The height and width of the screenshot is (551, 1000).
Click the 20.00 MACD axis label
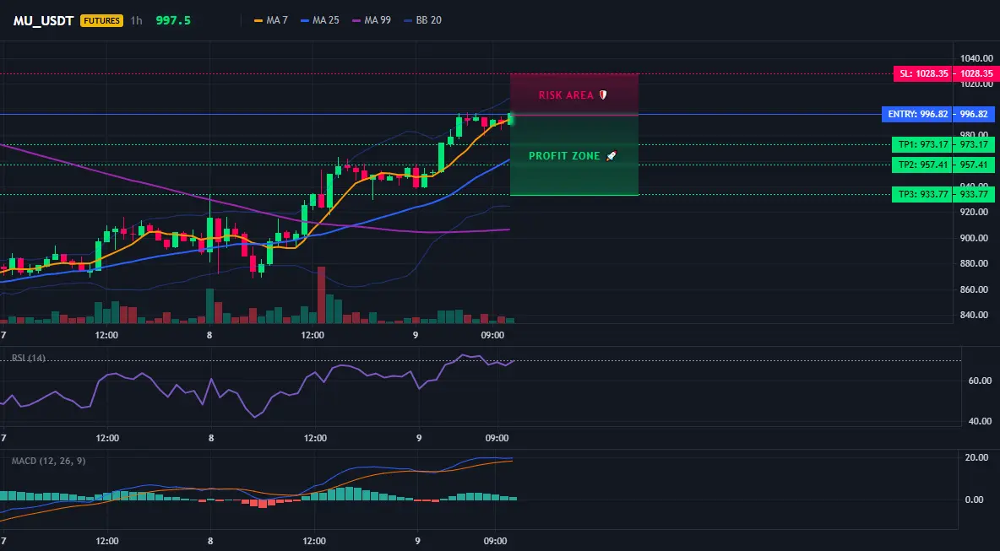(978, 458)
